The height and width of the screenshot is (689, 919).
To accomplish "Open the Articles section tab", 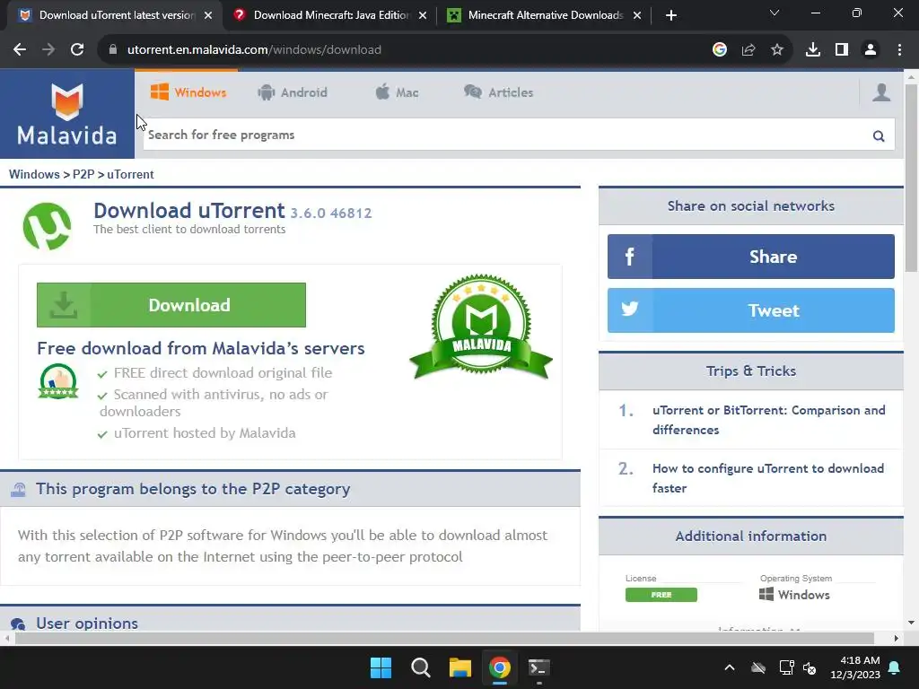I will click(x=498, y=92).
